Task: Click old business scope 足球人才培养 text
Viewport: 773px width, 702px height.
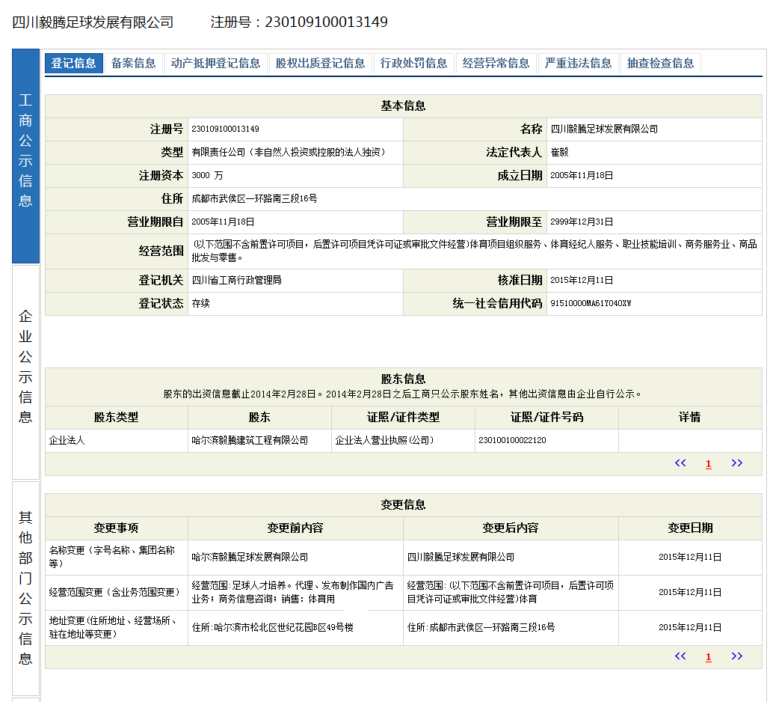Action: coord(292,592)
